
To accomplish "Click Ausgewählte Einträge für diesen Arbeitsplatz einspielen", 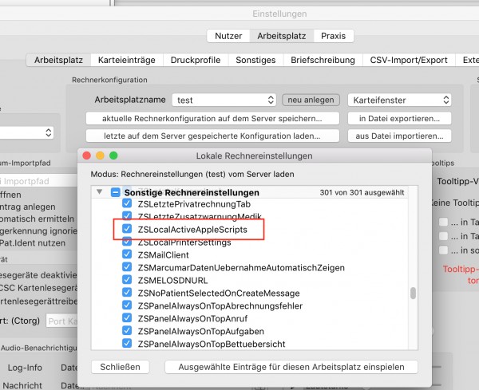I will (291, 367).
